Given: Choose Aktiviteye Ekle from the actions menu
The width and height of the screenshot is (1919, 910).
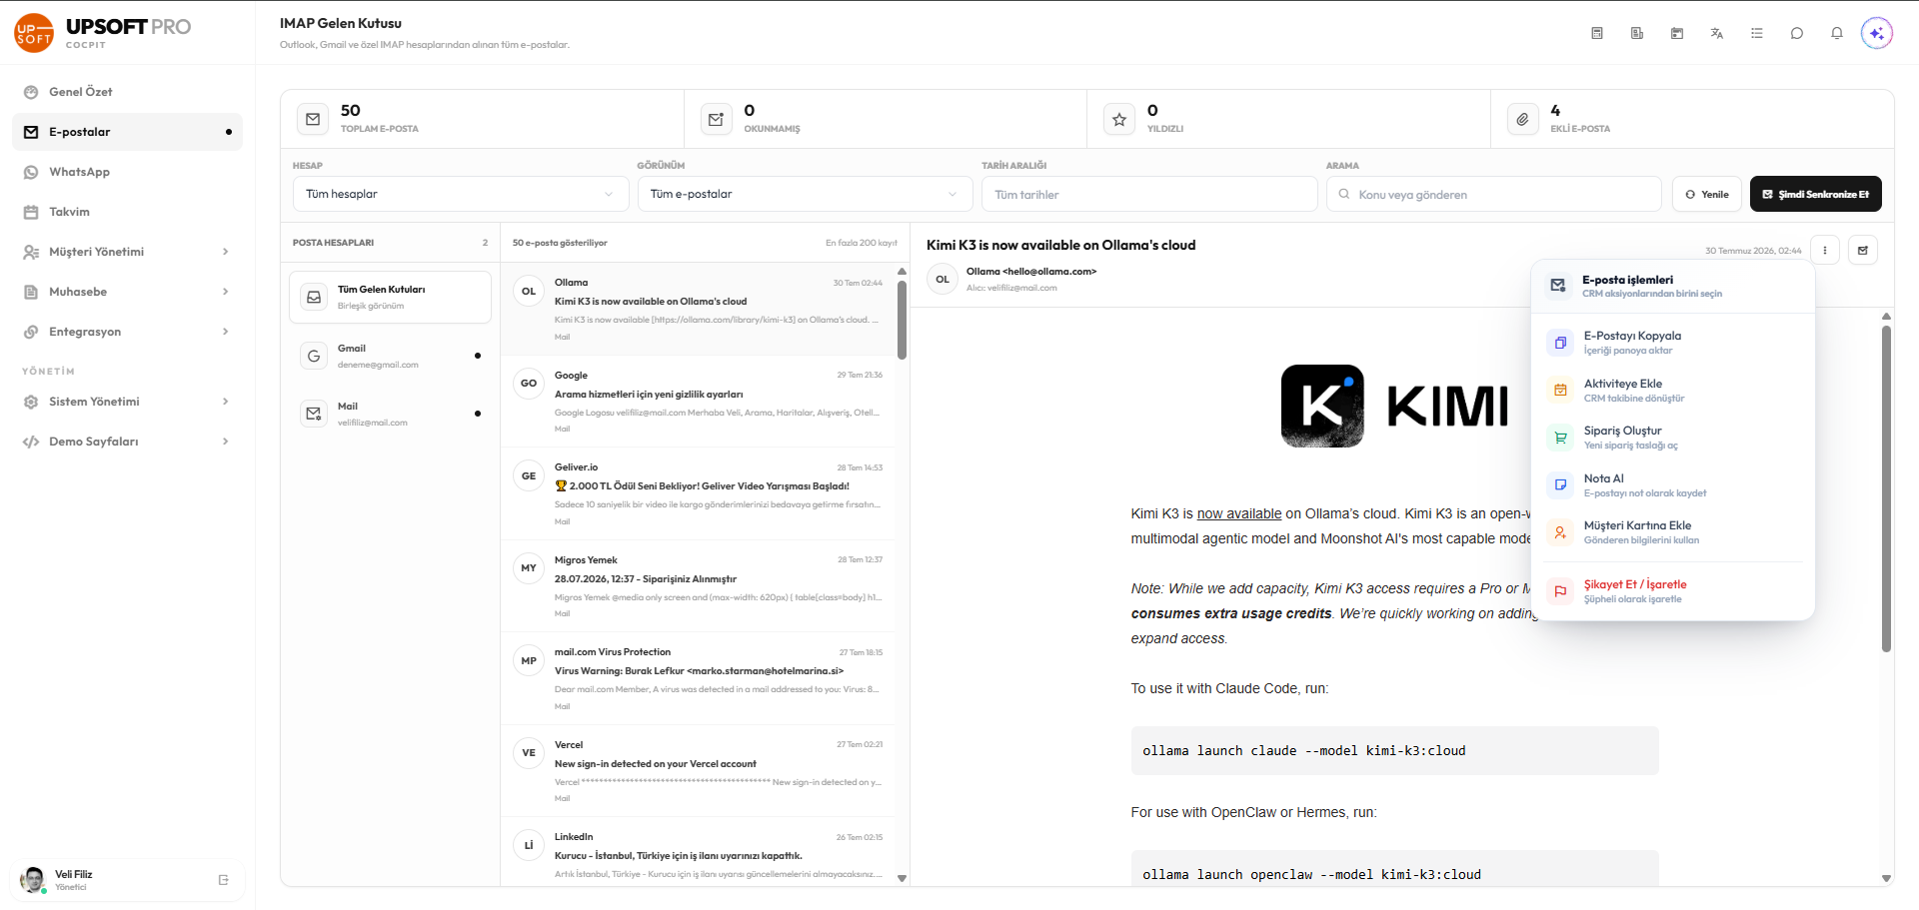Looking at the screenshot, I should 1672,390.
